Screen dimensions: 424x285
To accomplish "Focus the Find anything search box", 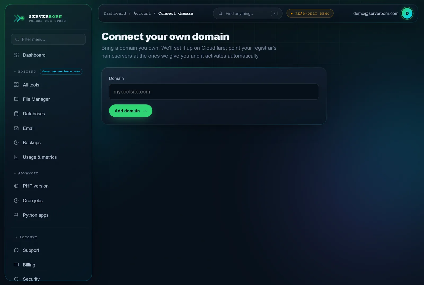I will click(248, 13).
